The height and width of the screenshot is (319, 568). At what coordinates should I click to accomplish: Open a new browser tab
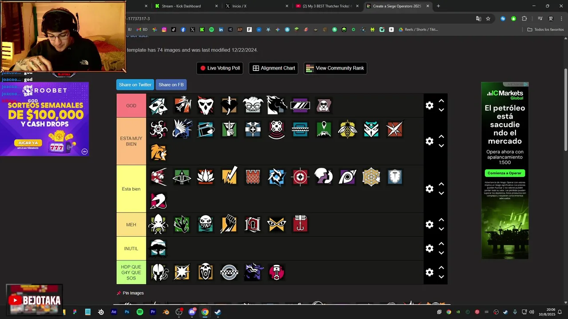click(x=438, y=6)
